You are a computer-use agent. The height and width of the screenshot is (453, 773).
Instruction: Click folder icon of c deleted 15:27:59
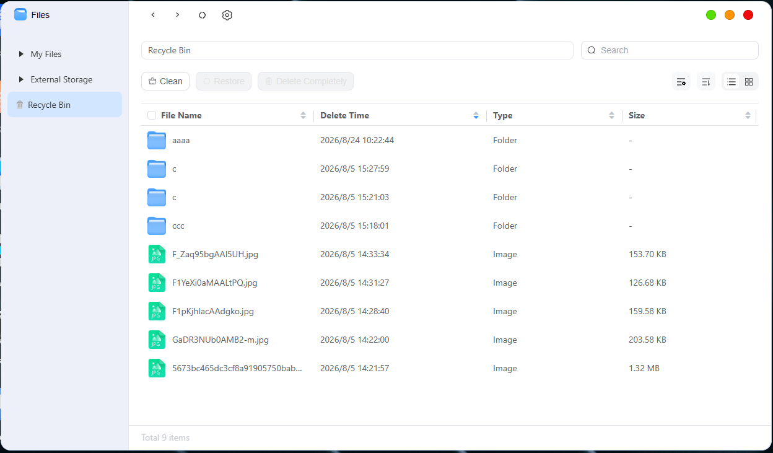tap(157, 169)
